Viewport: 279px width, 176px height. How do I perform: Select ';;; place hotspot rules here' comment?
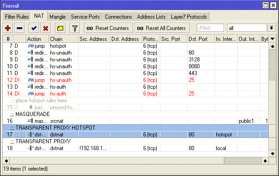(135, 101)
